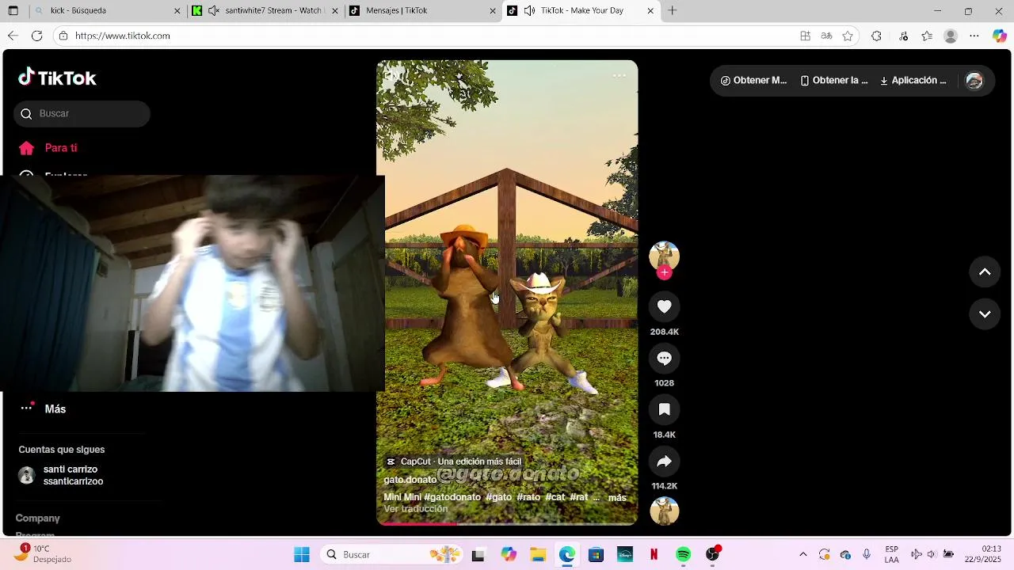Mute the TikTok Make Your Day tab
1014x570 pixels.
(x=528, y=11)
